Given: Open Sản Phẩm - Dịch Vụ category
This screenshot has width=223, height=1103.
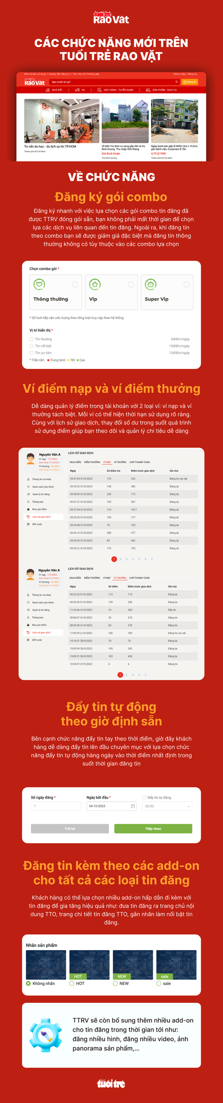Looking at the screenshot, I should [161, 90].
